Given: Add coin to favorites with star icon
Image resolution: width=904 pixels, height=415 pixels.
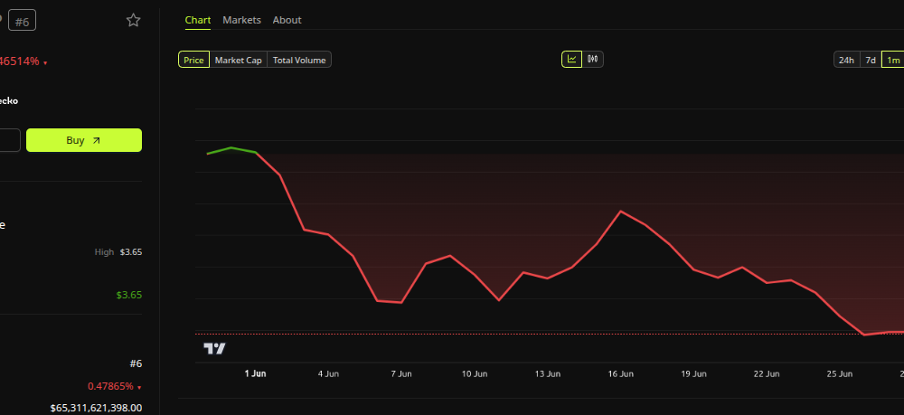Looking at the screenshot, I should tap(133, 21).
